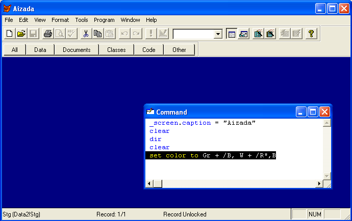Open the Help menu
Image resolution: width=352 pixels, height=221 pixels.
click(x=152, y=20)
